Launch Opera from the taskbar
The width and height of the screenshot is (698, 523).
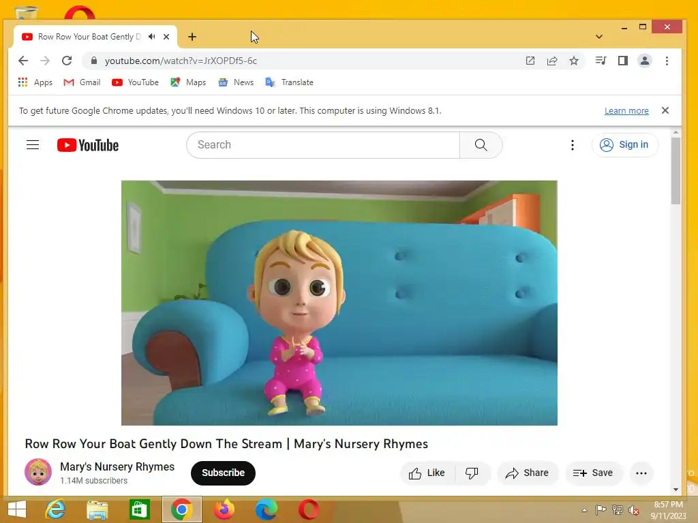(x=309, y=509)
